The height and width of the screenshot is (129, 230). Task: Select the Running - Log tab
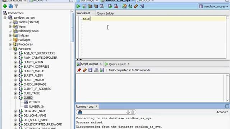[85, 107]
